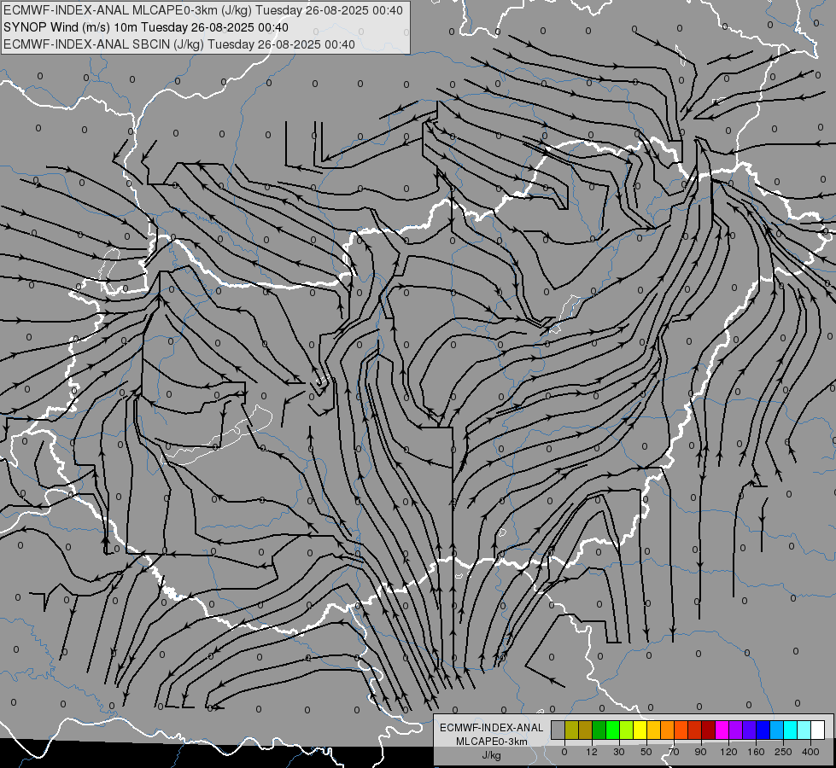Click the legend scale value '50'
Viewport: 836px width, 768px height.
pos(646,752)
